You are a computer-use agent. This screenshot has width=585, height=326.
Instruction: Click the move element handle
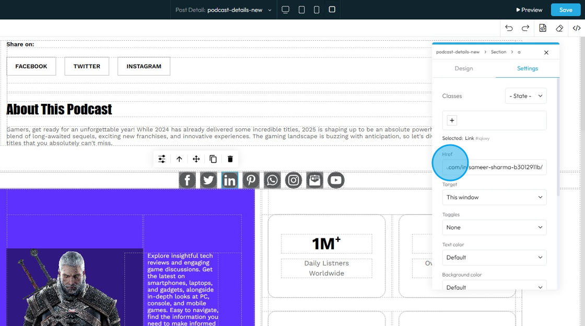pos(196,159)
